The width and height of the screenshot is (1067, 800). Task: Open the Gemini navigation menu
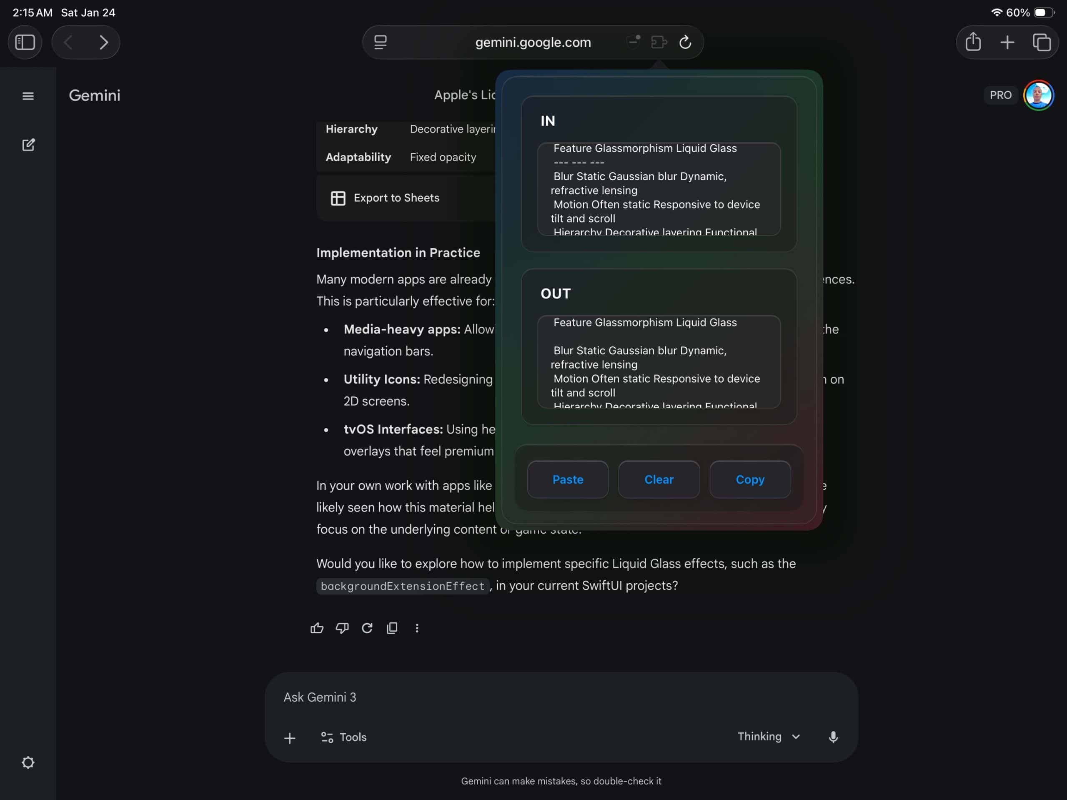point(28,95)
